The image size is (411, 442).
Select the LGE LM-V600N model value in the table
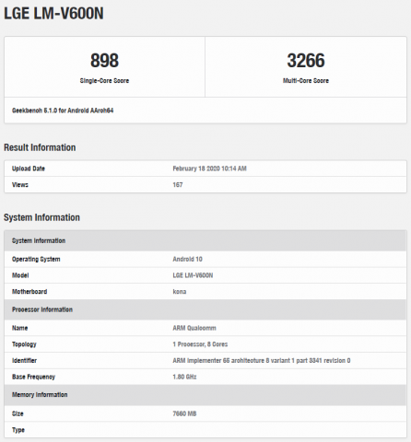point(193,275)
